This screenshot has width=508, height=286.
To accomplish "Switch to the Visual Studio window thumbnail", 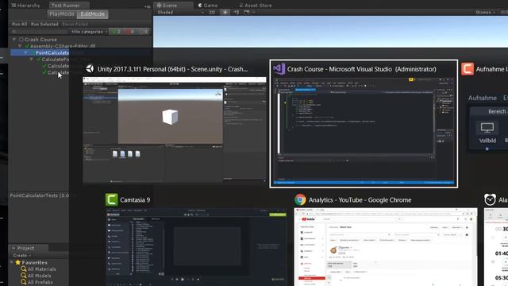I will [364, 131].
